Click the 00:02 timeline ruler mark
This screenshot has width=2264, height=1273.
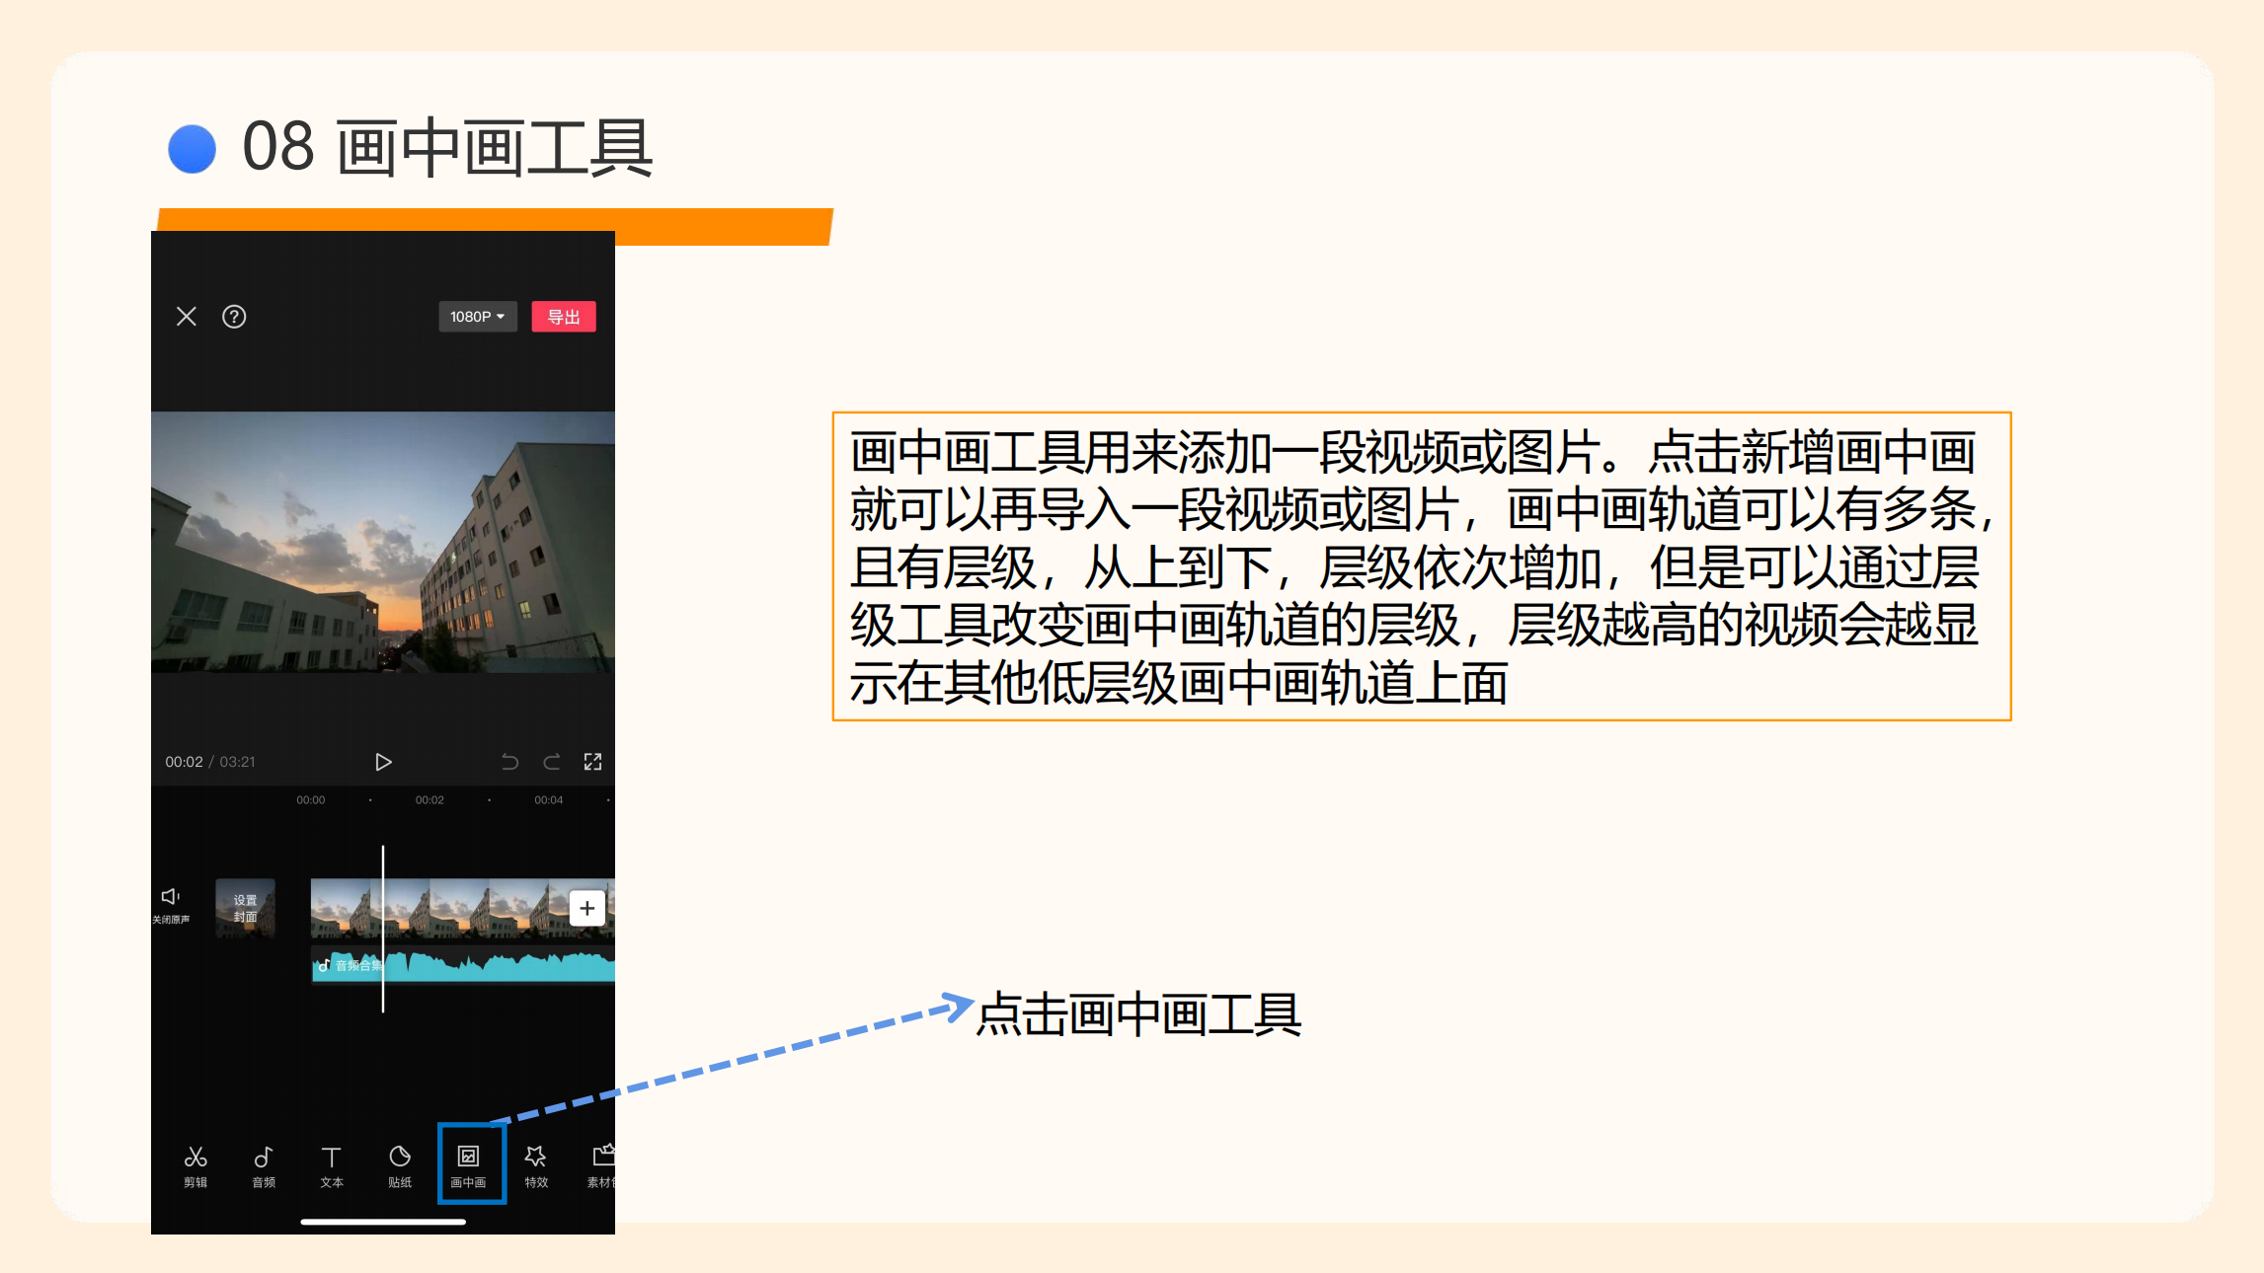[x=429, y=800]
